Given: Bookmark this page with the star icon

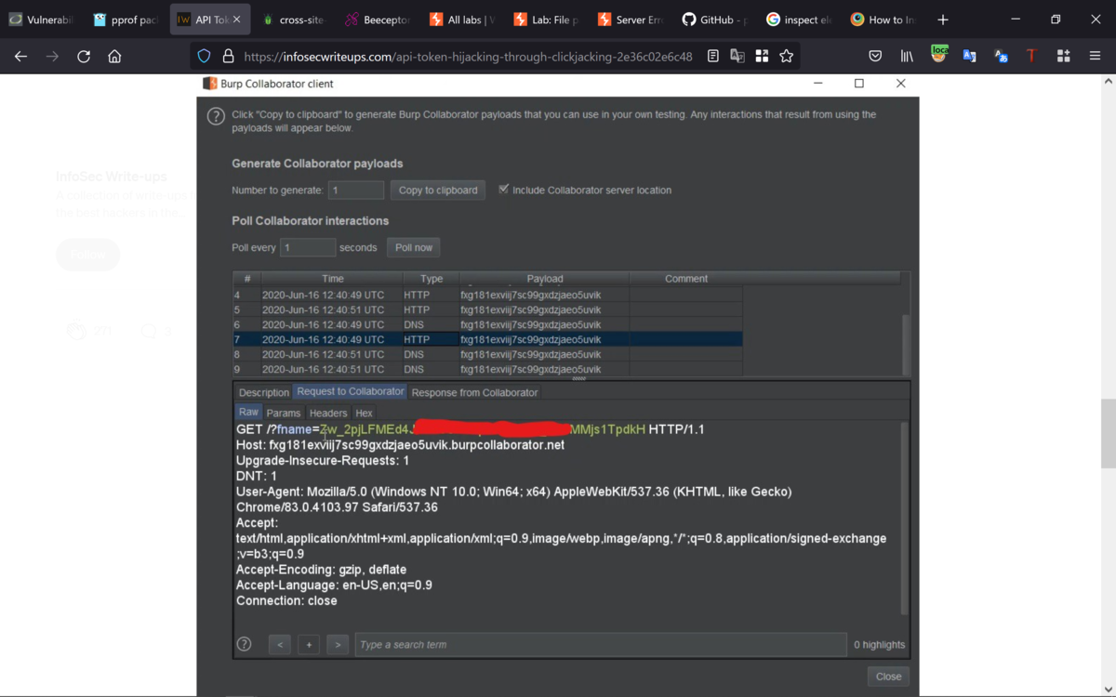Looking at the screenshot, I should tap(786, 56).
